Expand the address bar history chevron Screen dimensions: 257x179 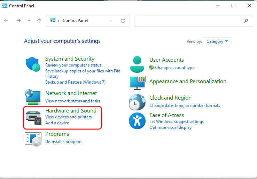point(110,21)
